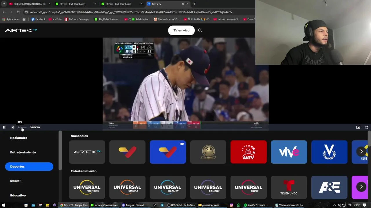Open the ANTV channel tile
The height and width of the screenshot is (208, 371).
click(x=248, y=152)
